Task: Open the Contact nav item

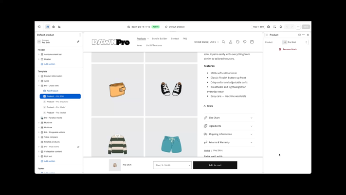Action: click(175, 39)
